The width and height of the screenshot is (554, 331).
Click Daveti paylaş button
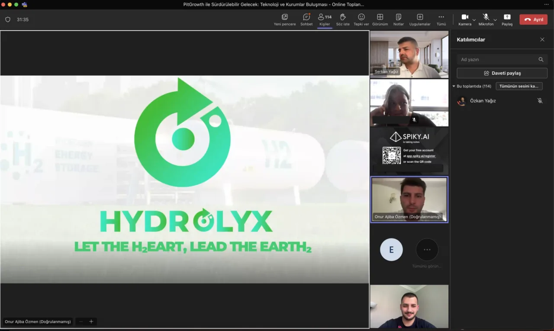[x=502, y=73]
